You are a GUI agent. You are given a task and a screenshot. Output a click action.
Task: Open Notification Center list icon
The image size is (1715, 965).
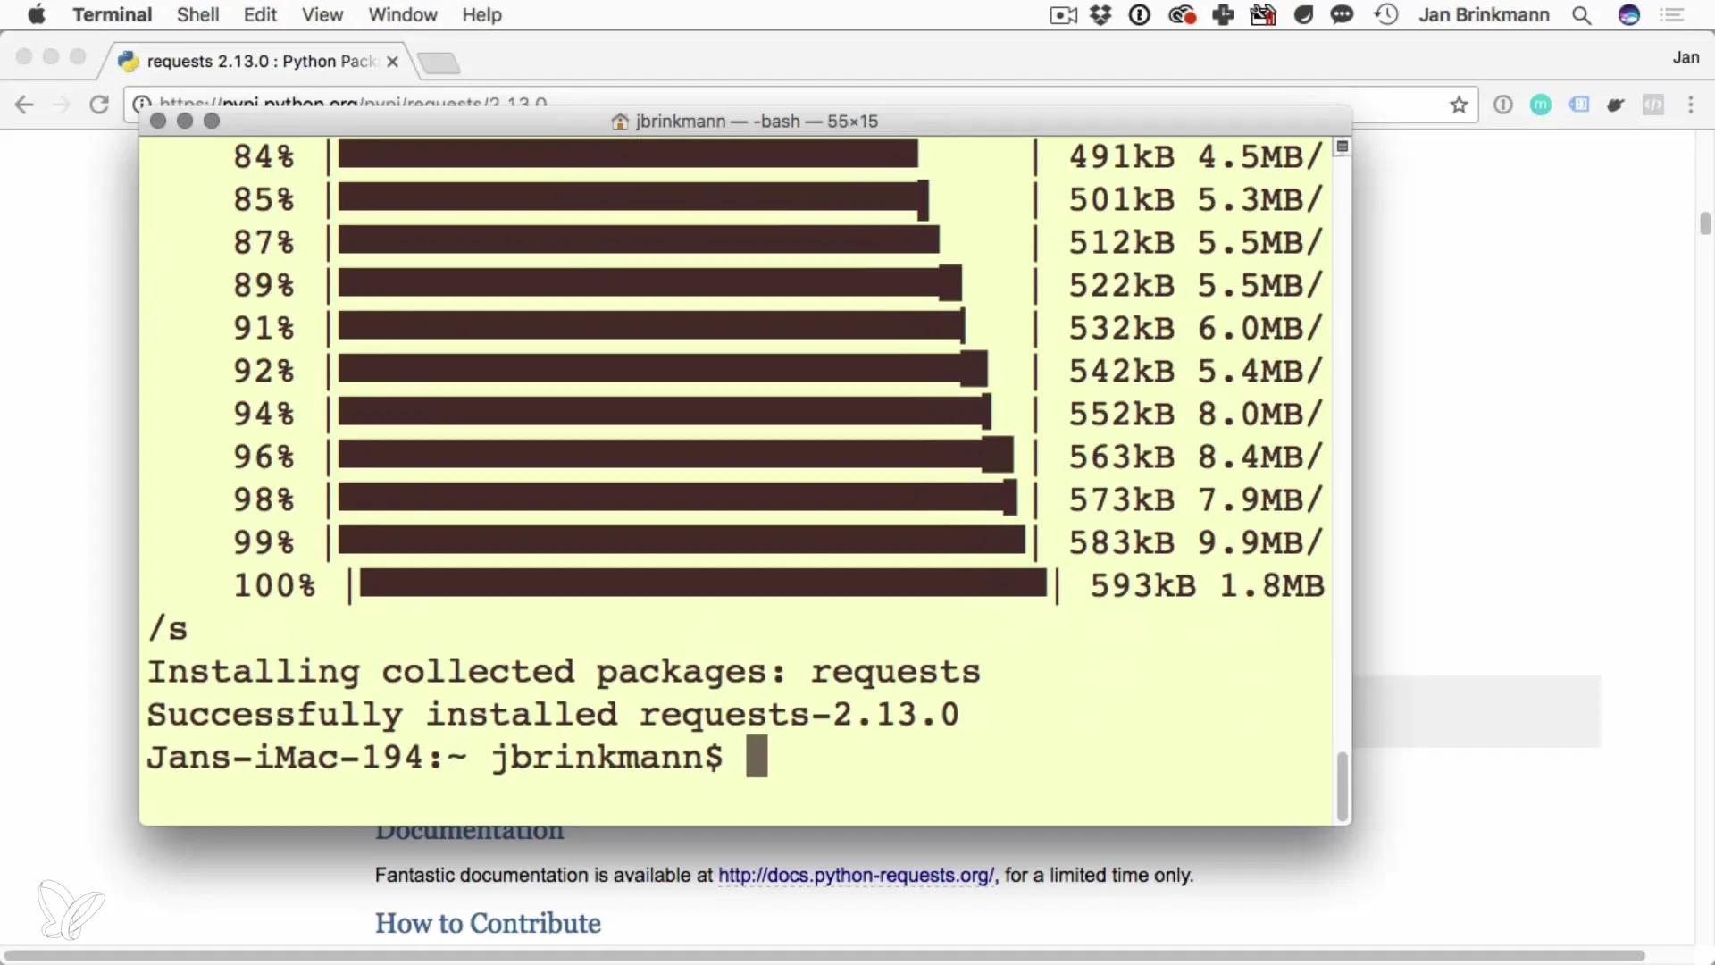coord(1671,15)
